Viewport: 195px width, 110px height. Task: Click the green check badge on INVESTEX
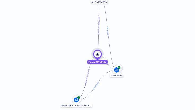[x=119, y=67]
